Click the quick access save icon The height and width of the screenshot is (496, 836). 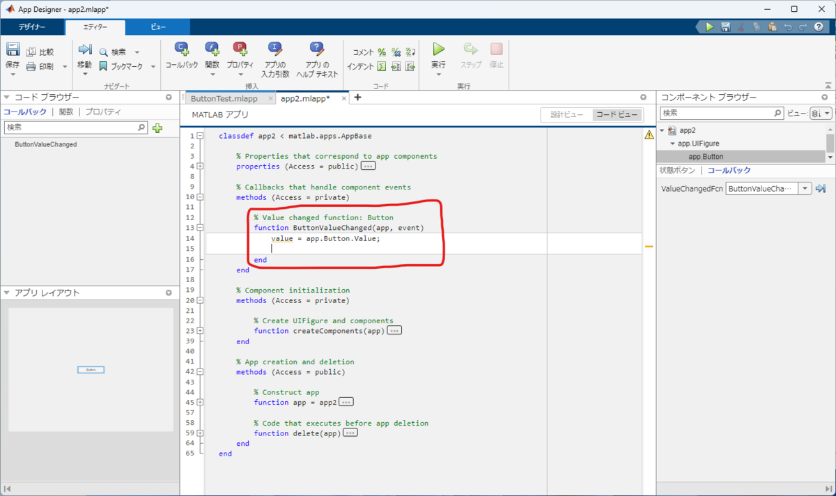(x=725, y=27)
